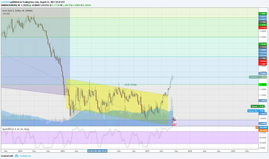Click the orange D badge on Stoch RSI

pyautogui.click(x=257, y=127)
